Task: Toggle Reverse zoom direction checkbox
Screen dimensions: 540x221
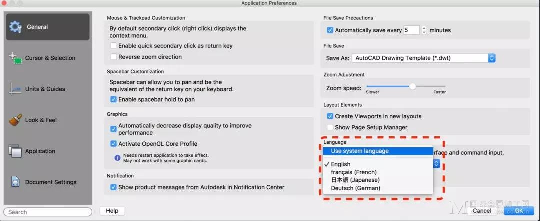Action: coord(113,57)
